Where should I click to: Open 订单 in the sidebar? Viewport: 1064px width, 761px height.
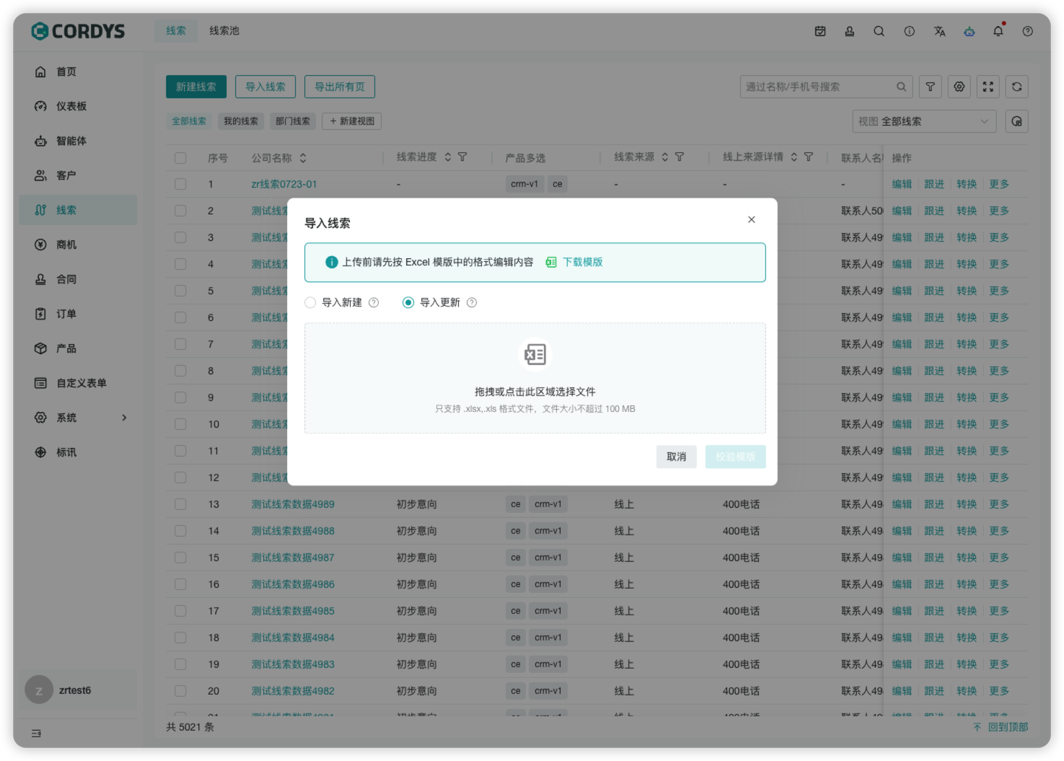[78, 314]
